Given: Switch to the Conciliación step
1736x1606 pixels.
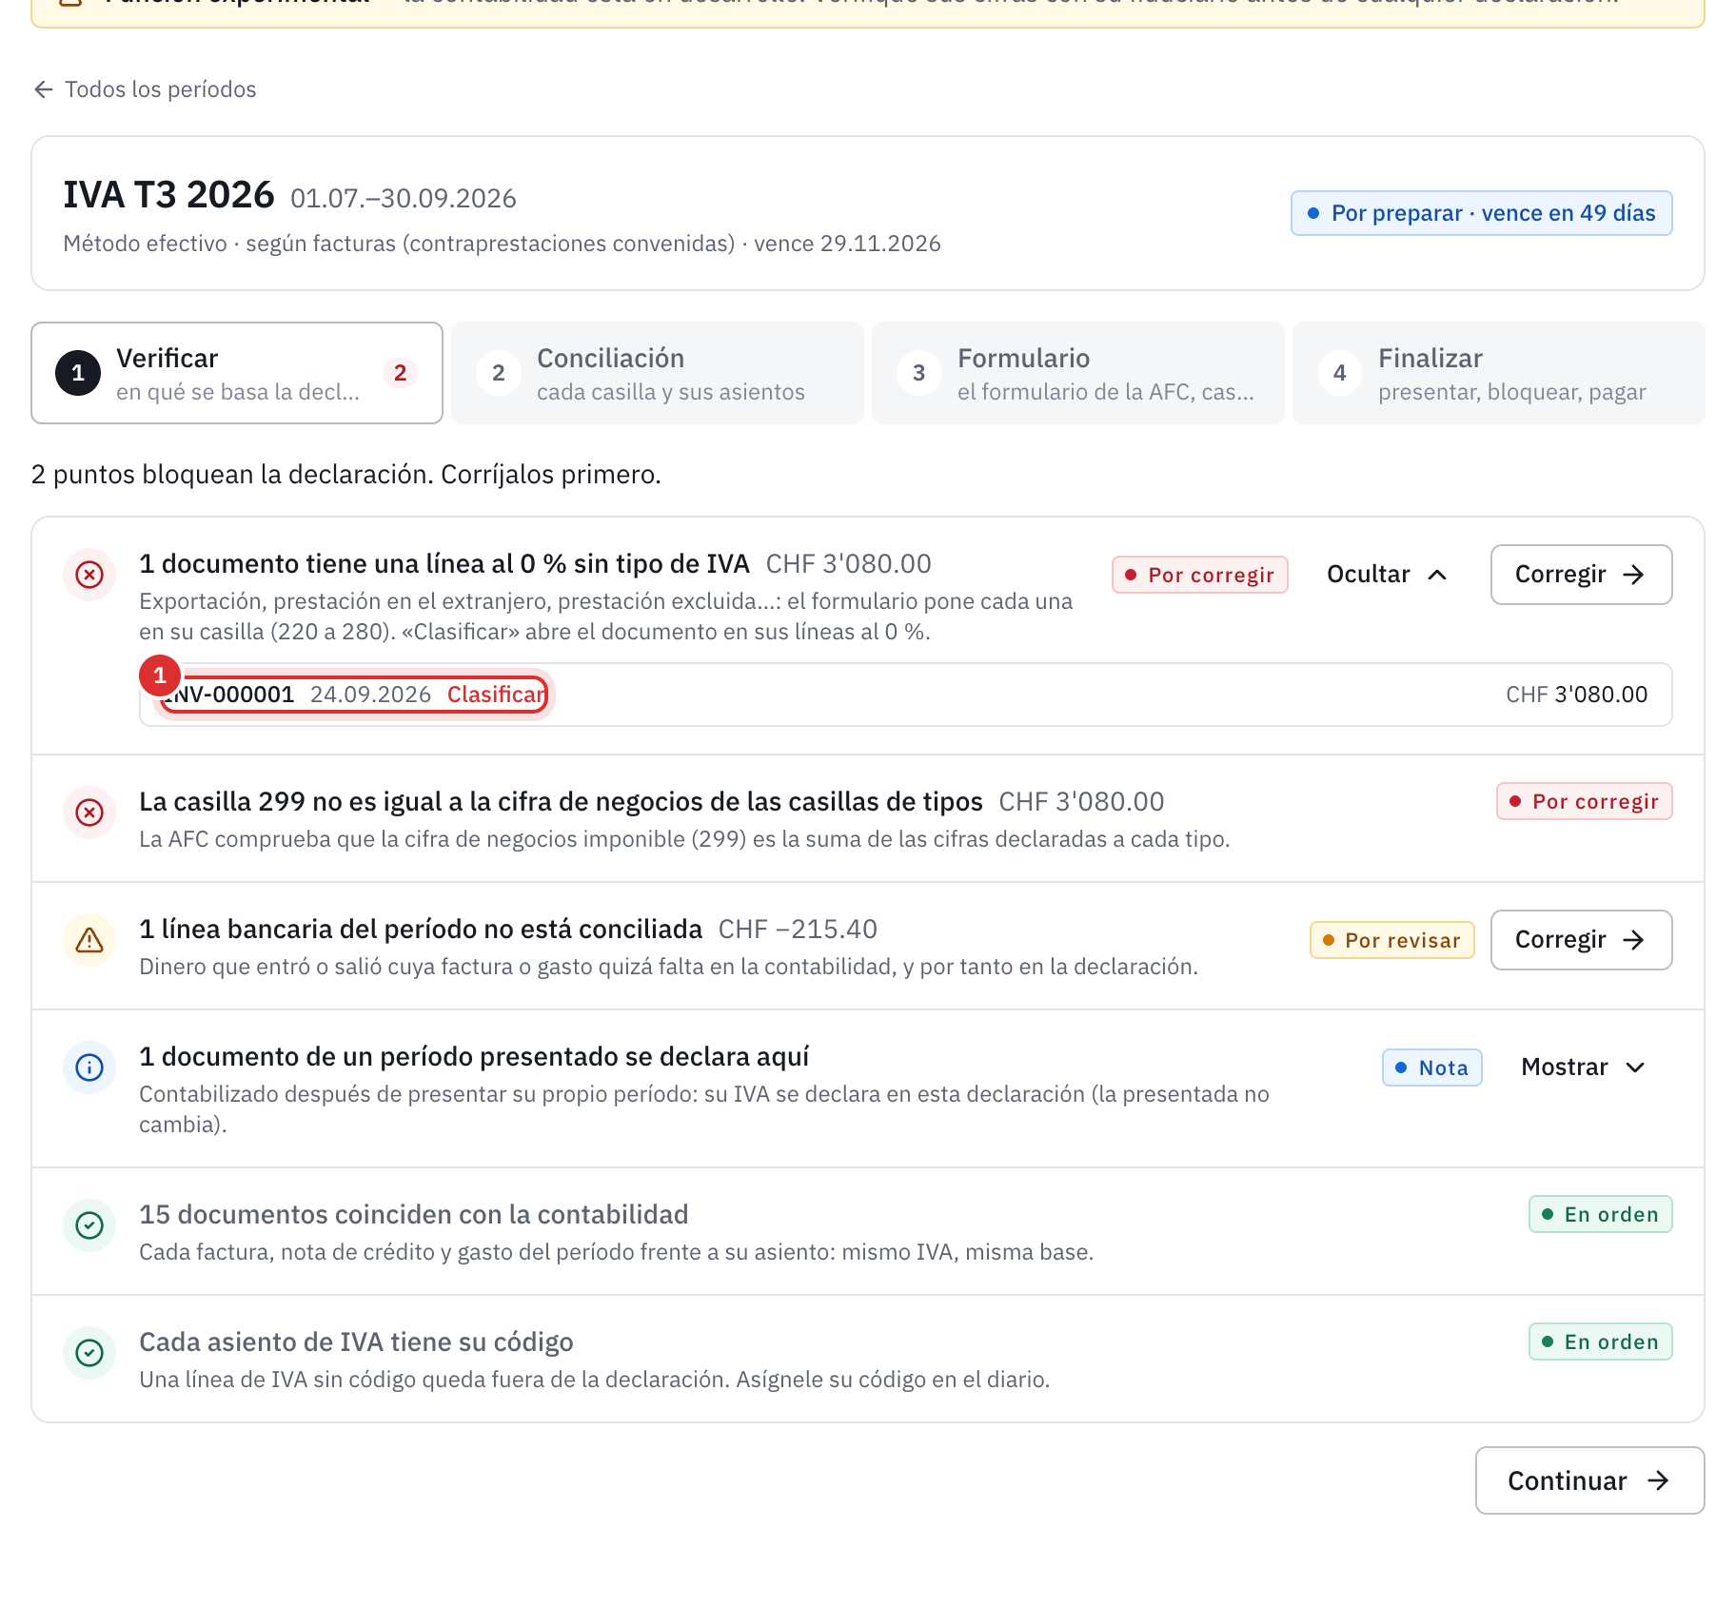Looking at the screenshot, I should (x=658, y=373).
